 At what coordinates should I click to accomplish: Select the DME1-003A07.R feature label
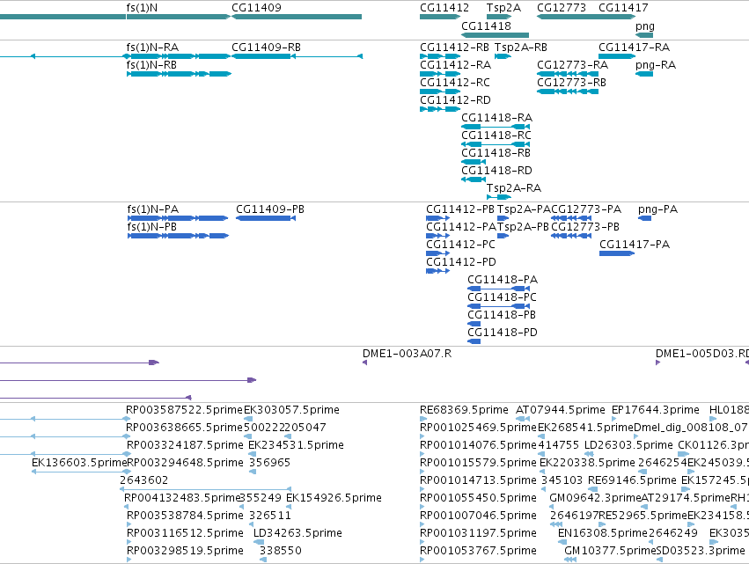click(407, 354)
